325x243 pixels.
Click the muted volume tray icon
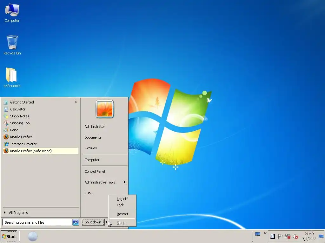click(x=295, y=236)
